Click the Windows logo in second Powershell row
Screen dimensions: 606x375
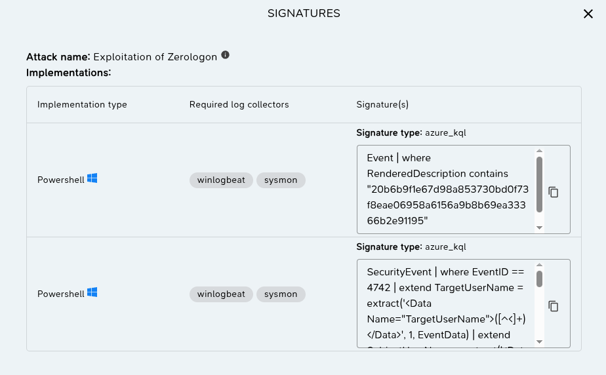(x=92, y=292)
